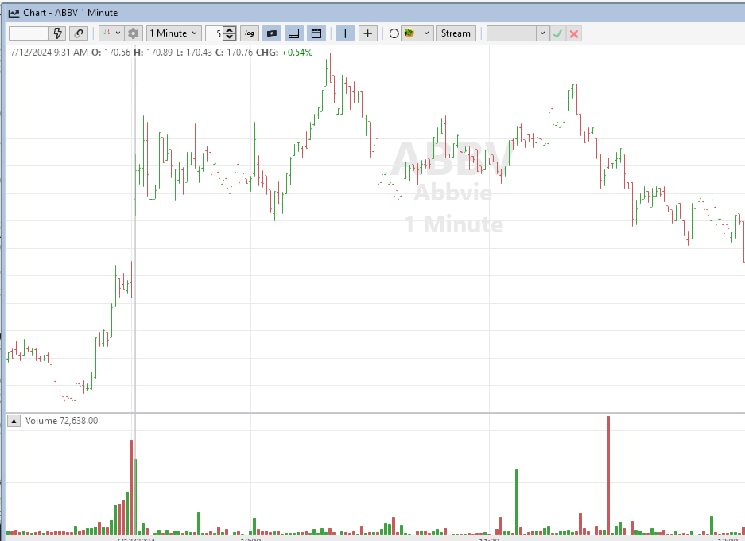745x541 pixels.
Task: Toggle the log scale button
Action: point(250,33)
